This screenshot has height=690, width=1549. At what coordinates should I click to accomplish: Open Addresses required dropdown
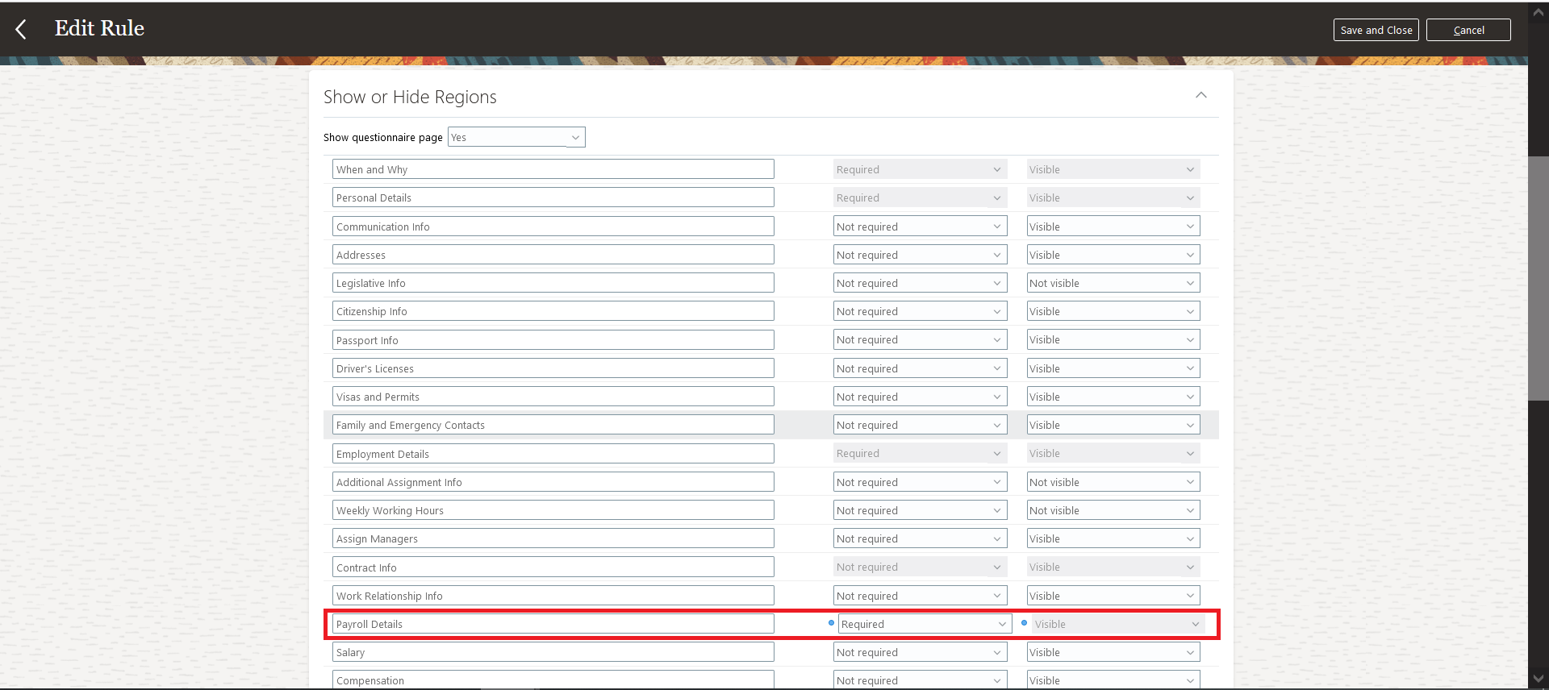tap(920, 255)
